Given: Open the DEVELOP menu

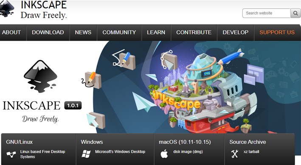Looking at the screenshot, I should click(236, 32).
